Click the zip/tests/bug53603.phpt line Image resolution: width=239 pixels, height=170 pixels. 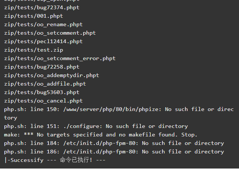tap(42, 93)
